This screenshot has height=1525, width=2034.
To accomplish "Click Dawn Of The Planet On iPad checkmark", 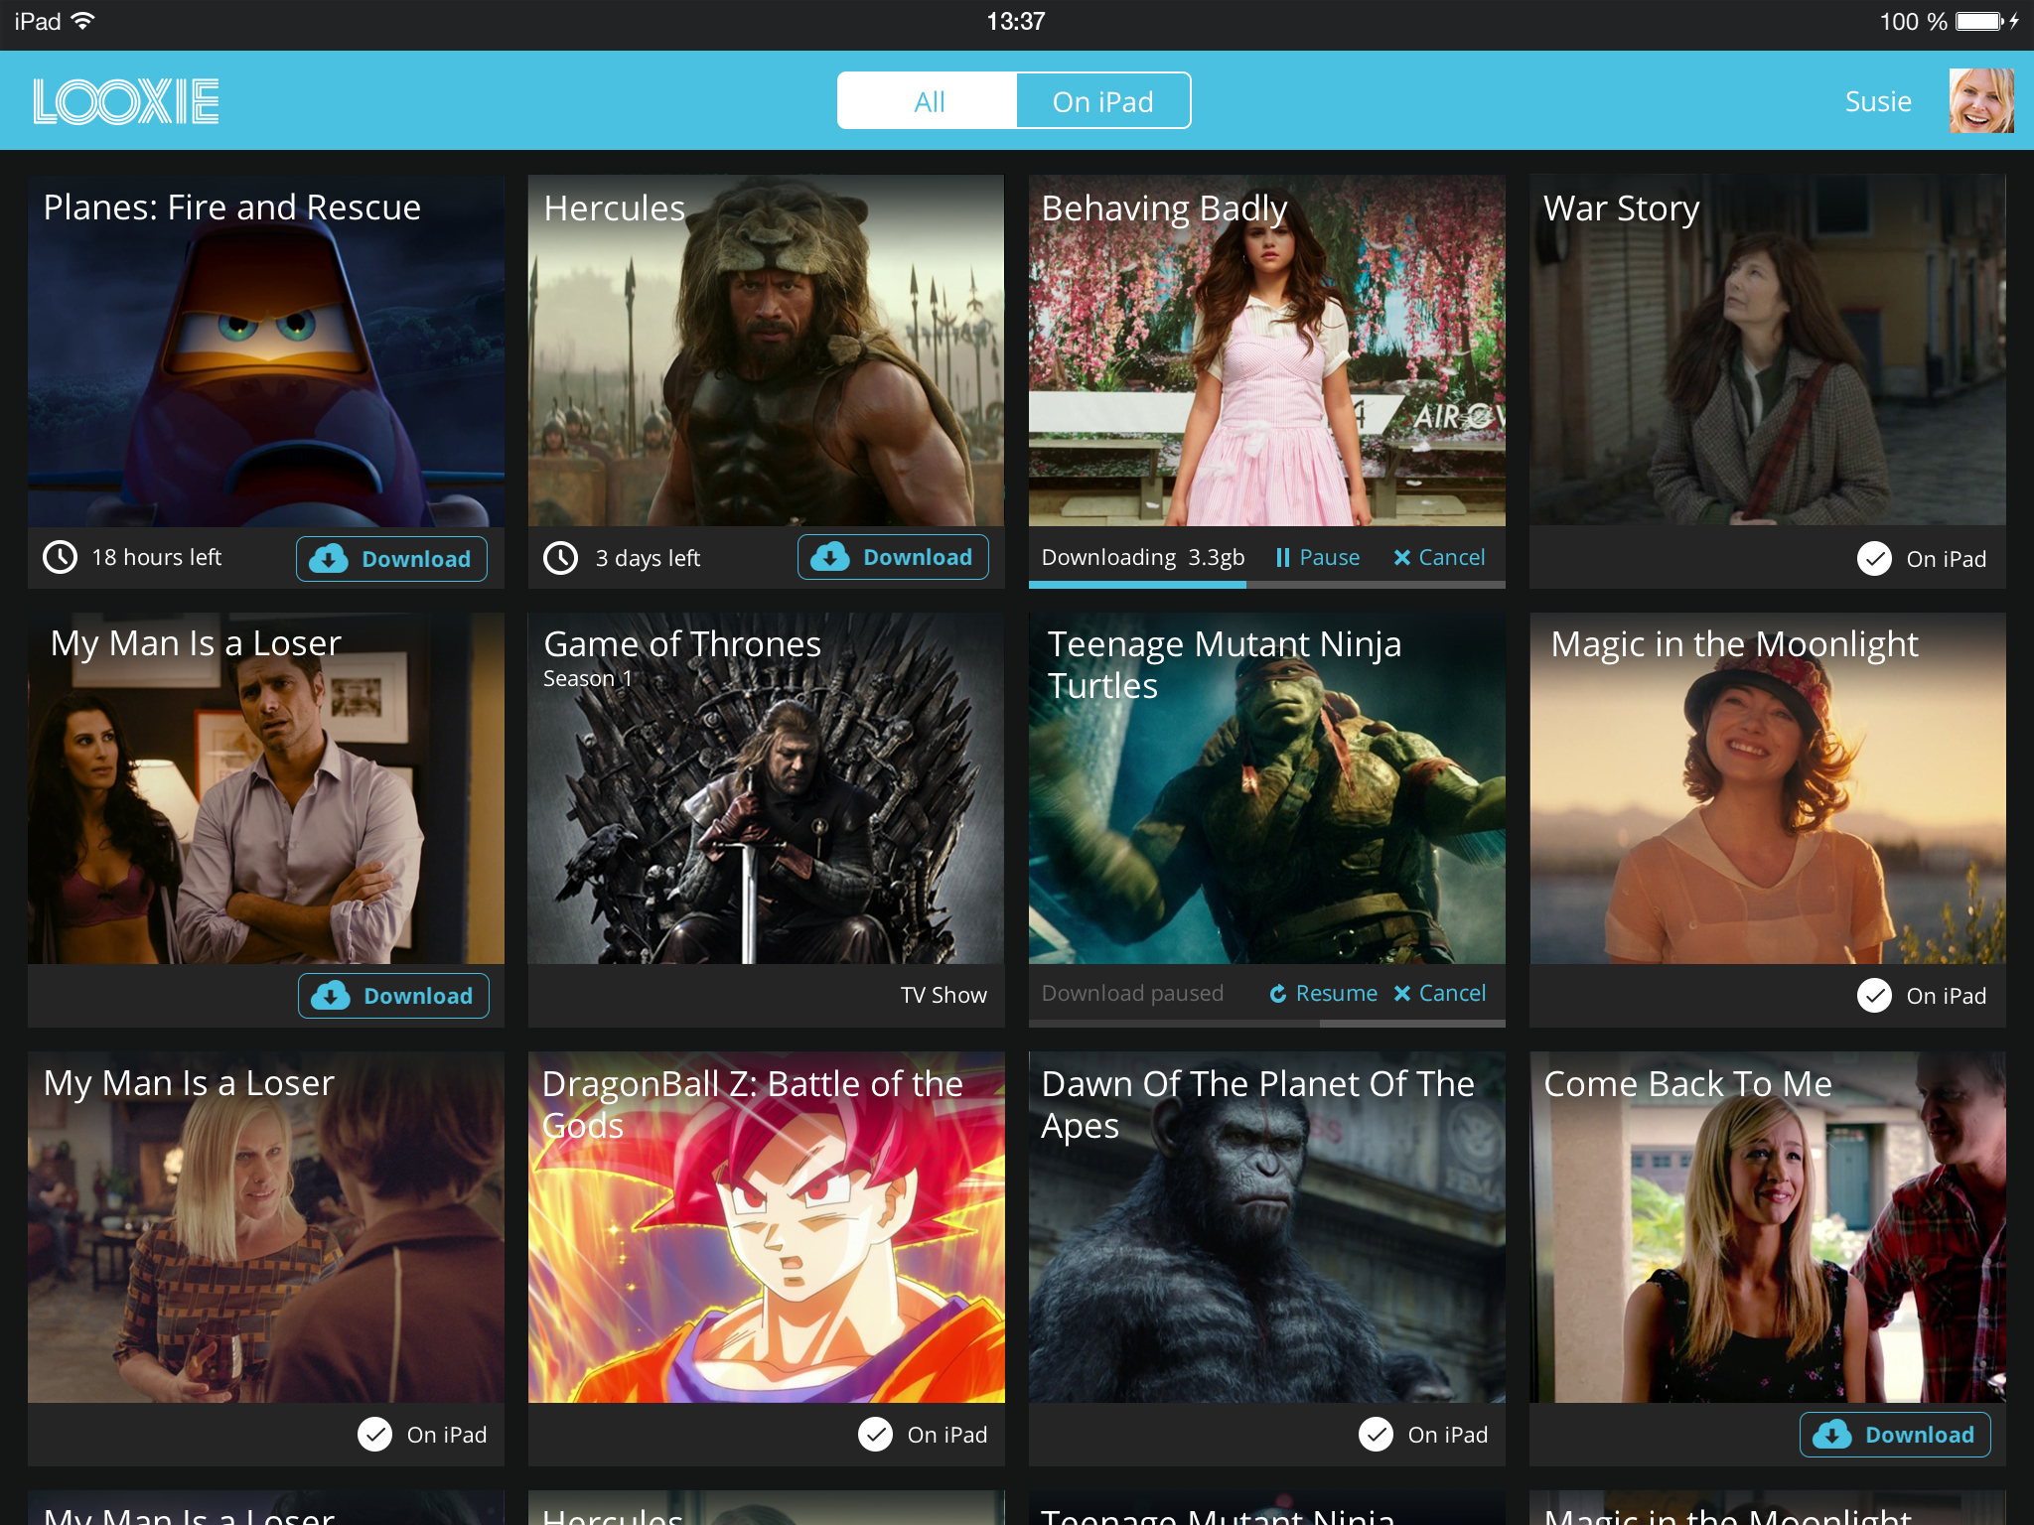I will pyautogui.click(x=1376, y=1435).
